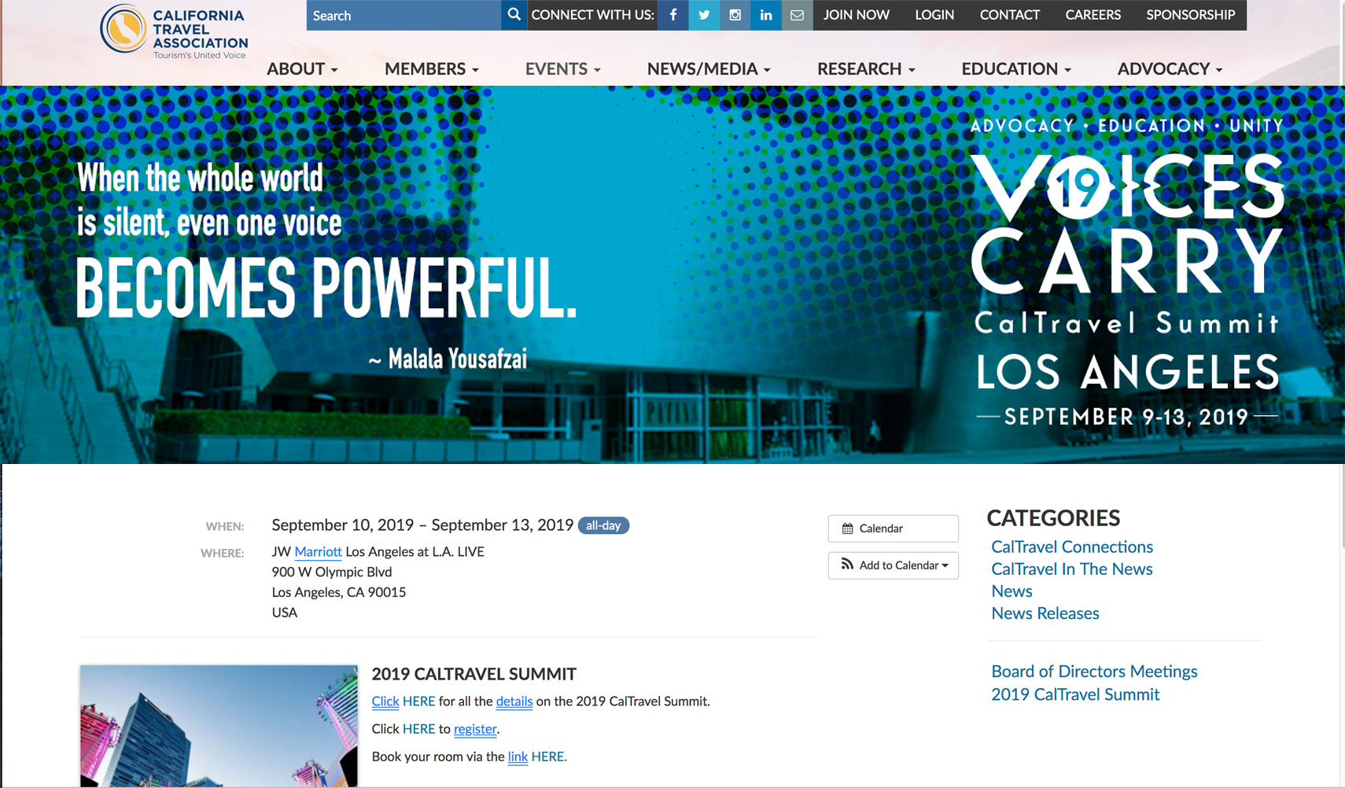Image resolution: width=1345 pixels, height=788 pixels.
Task: Open the CONTACT menu item
Action: pos(1010,15)
